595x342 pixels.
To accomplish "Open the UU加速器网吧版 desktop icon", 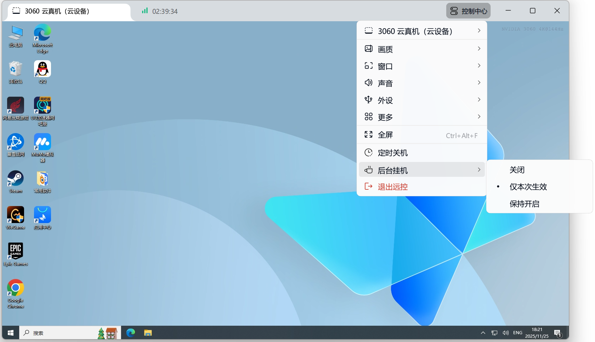I will coord(42,106).
